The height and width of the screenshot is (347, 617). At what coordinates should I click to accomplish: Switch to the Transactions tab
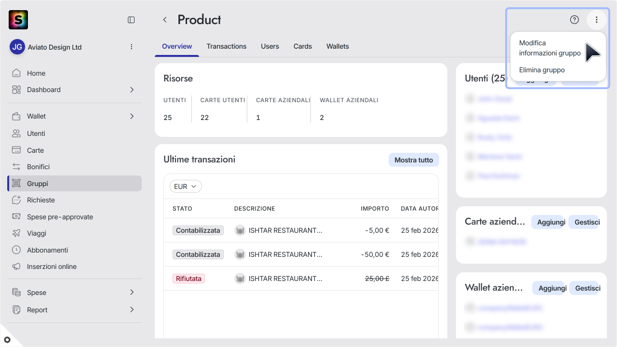(227, 47)
